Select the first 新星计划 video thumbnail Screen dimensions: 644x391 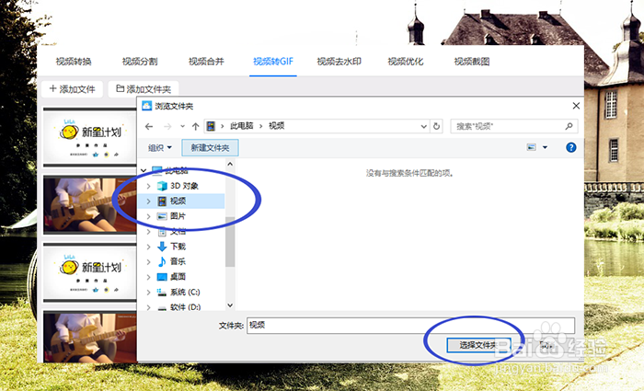[90, 138]
